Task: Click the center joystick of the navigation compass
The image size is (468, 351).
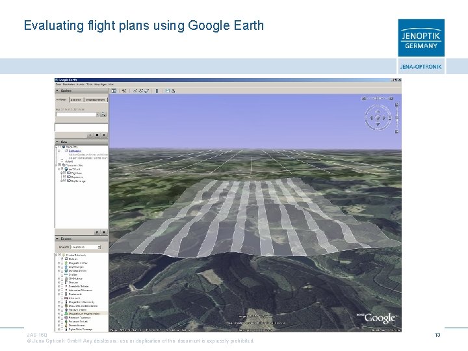Action: [378, 118]
